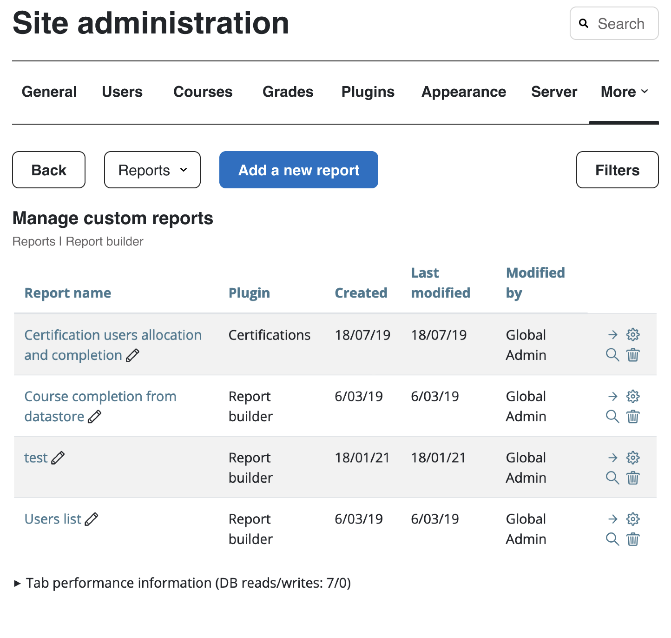The height and width of the screenshot is (638, 671).
Task: Open settings gear for the test report
Action: pos(633,458)
